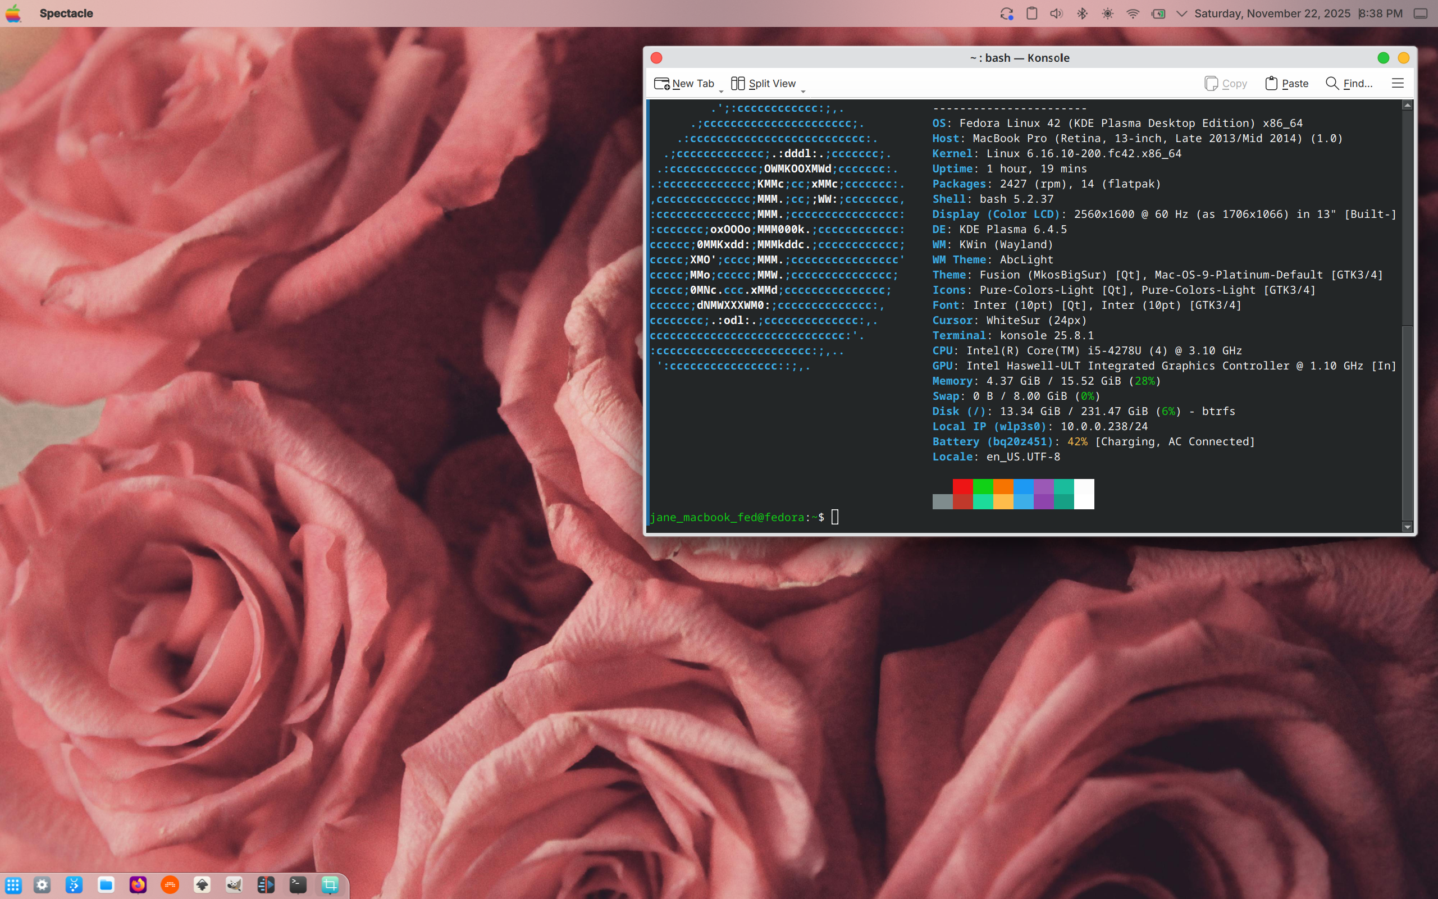Viewport: 1438px width, 899px height.
Task: Open the Apple logo menu
Action: pyautogui.click(x=13, y=13)
